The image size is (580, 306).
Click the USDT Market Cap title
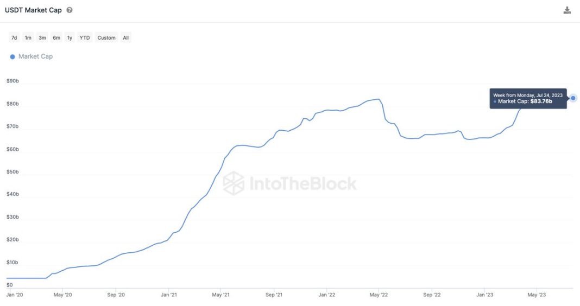[x=33, y=10]
